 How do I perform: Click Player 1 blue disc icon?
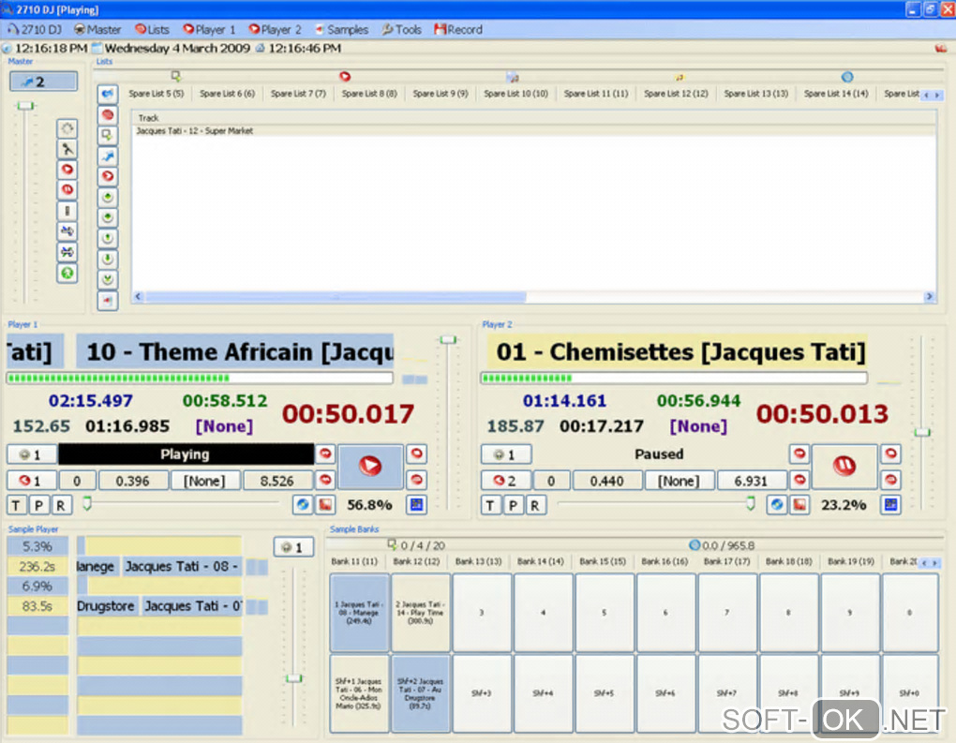[303, 505]
